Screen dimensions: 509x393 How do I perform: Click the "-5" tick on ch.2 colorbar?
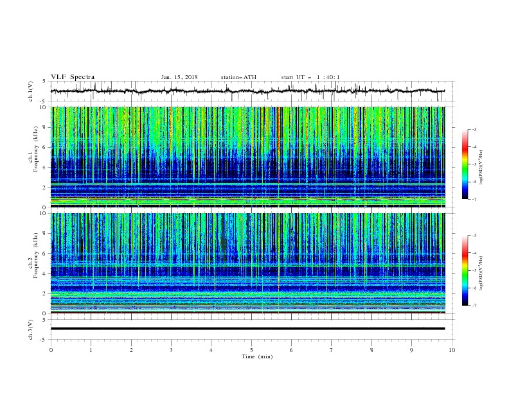(x=474, y=270)
